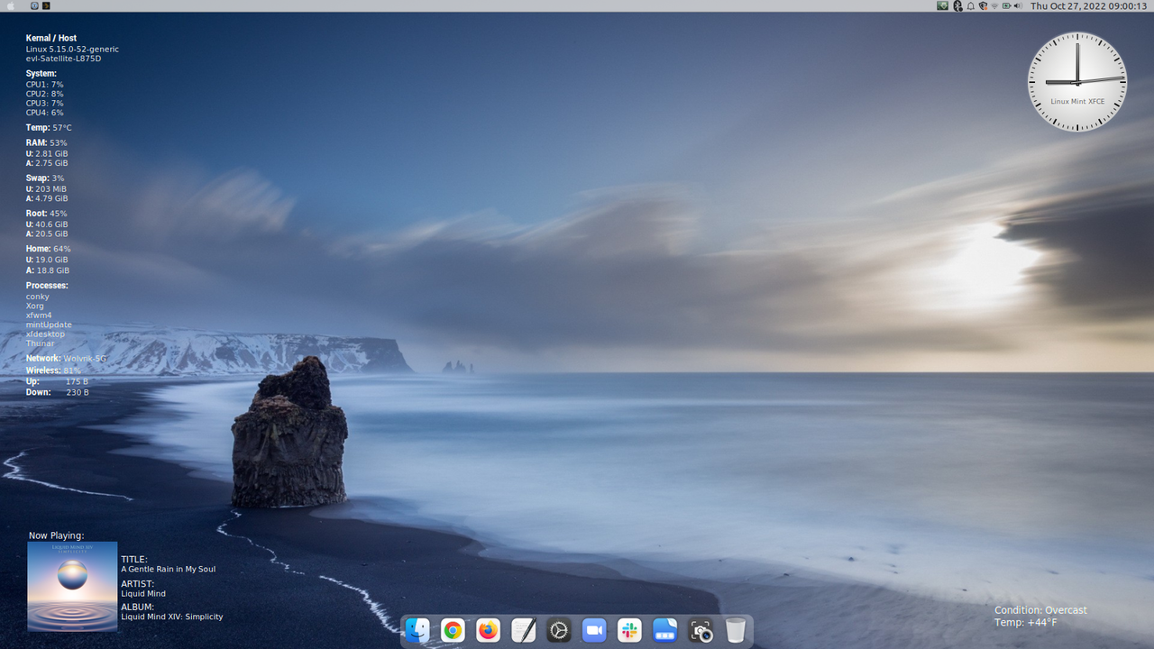Click the 'RAM: 53%' reading

[x=47, y=142]
